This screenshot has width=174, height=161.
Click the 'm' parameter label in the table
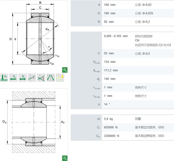click(x=99, y=119)
